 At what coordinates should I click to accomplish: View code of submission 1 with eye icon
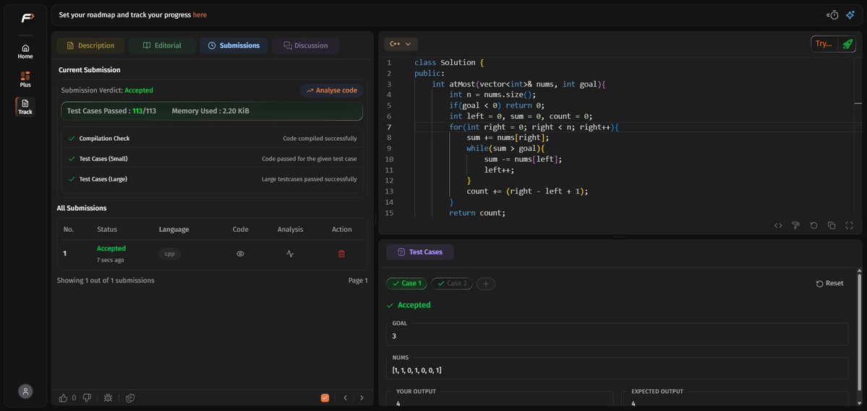pos(240,254)
